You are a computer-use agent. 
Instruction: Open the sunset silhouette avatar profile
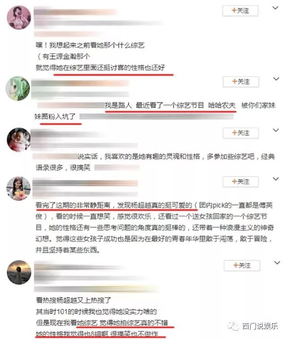(19, 272)
